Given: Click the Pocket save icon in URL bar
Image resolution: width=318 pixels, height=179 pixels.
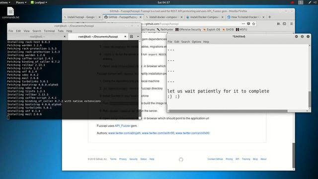Looking at the screenshot, I should coord(248,24).
